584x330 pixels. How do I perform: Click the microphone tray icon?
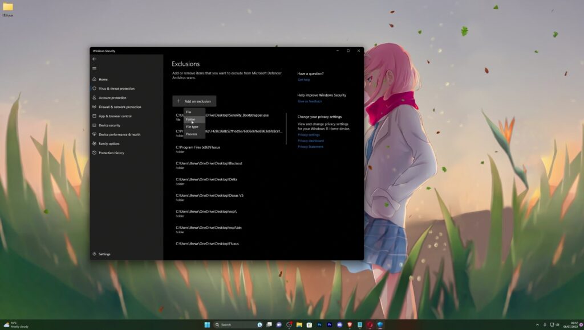545,325
